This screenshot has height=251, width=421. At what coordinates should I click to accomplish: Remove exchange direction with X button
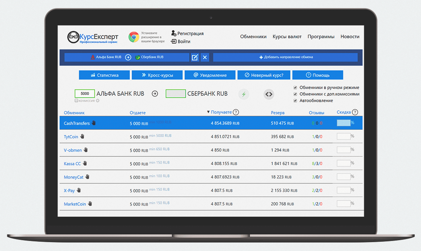[x=205, y=57]
